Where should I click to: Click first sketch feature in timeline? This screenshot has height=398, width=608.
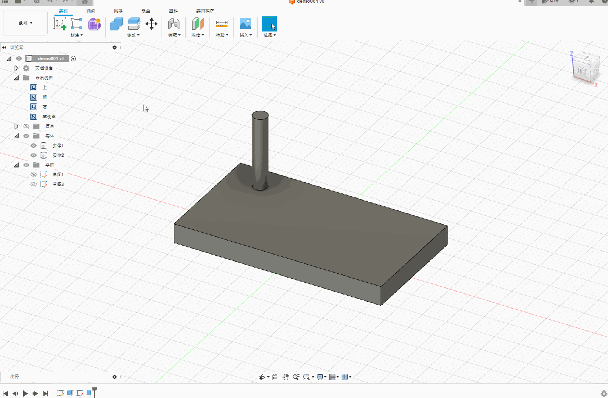(60, 393)
